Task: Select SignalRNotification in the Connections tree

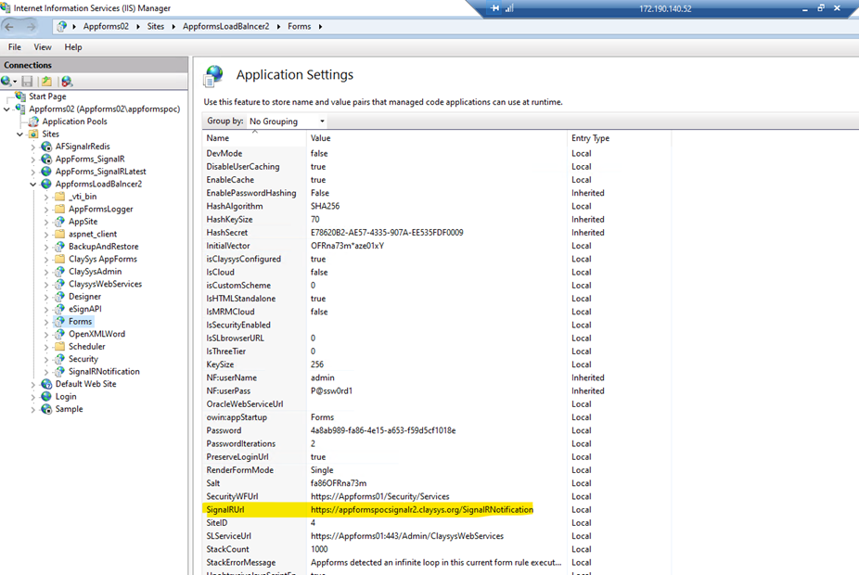Action: tap(104, 372)
